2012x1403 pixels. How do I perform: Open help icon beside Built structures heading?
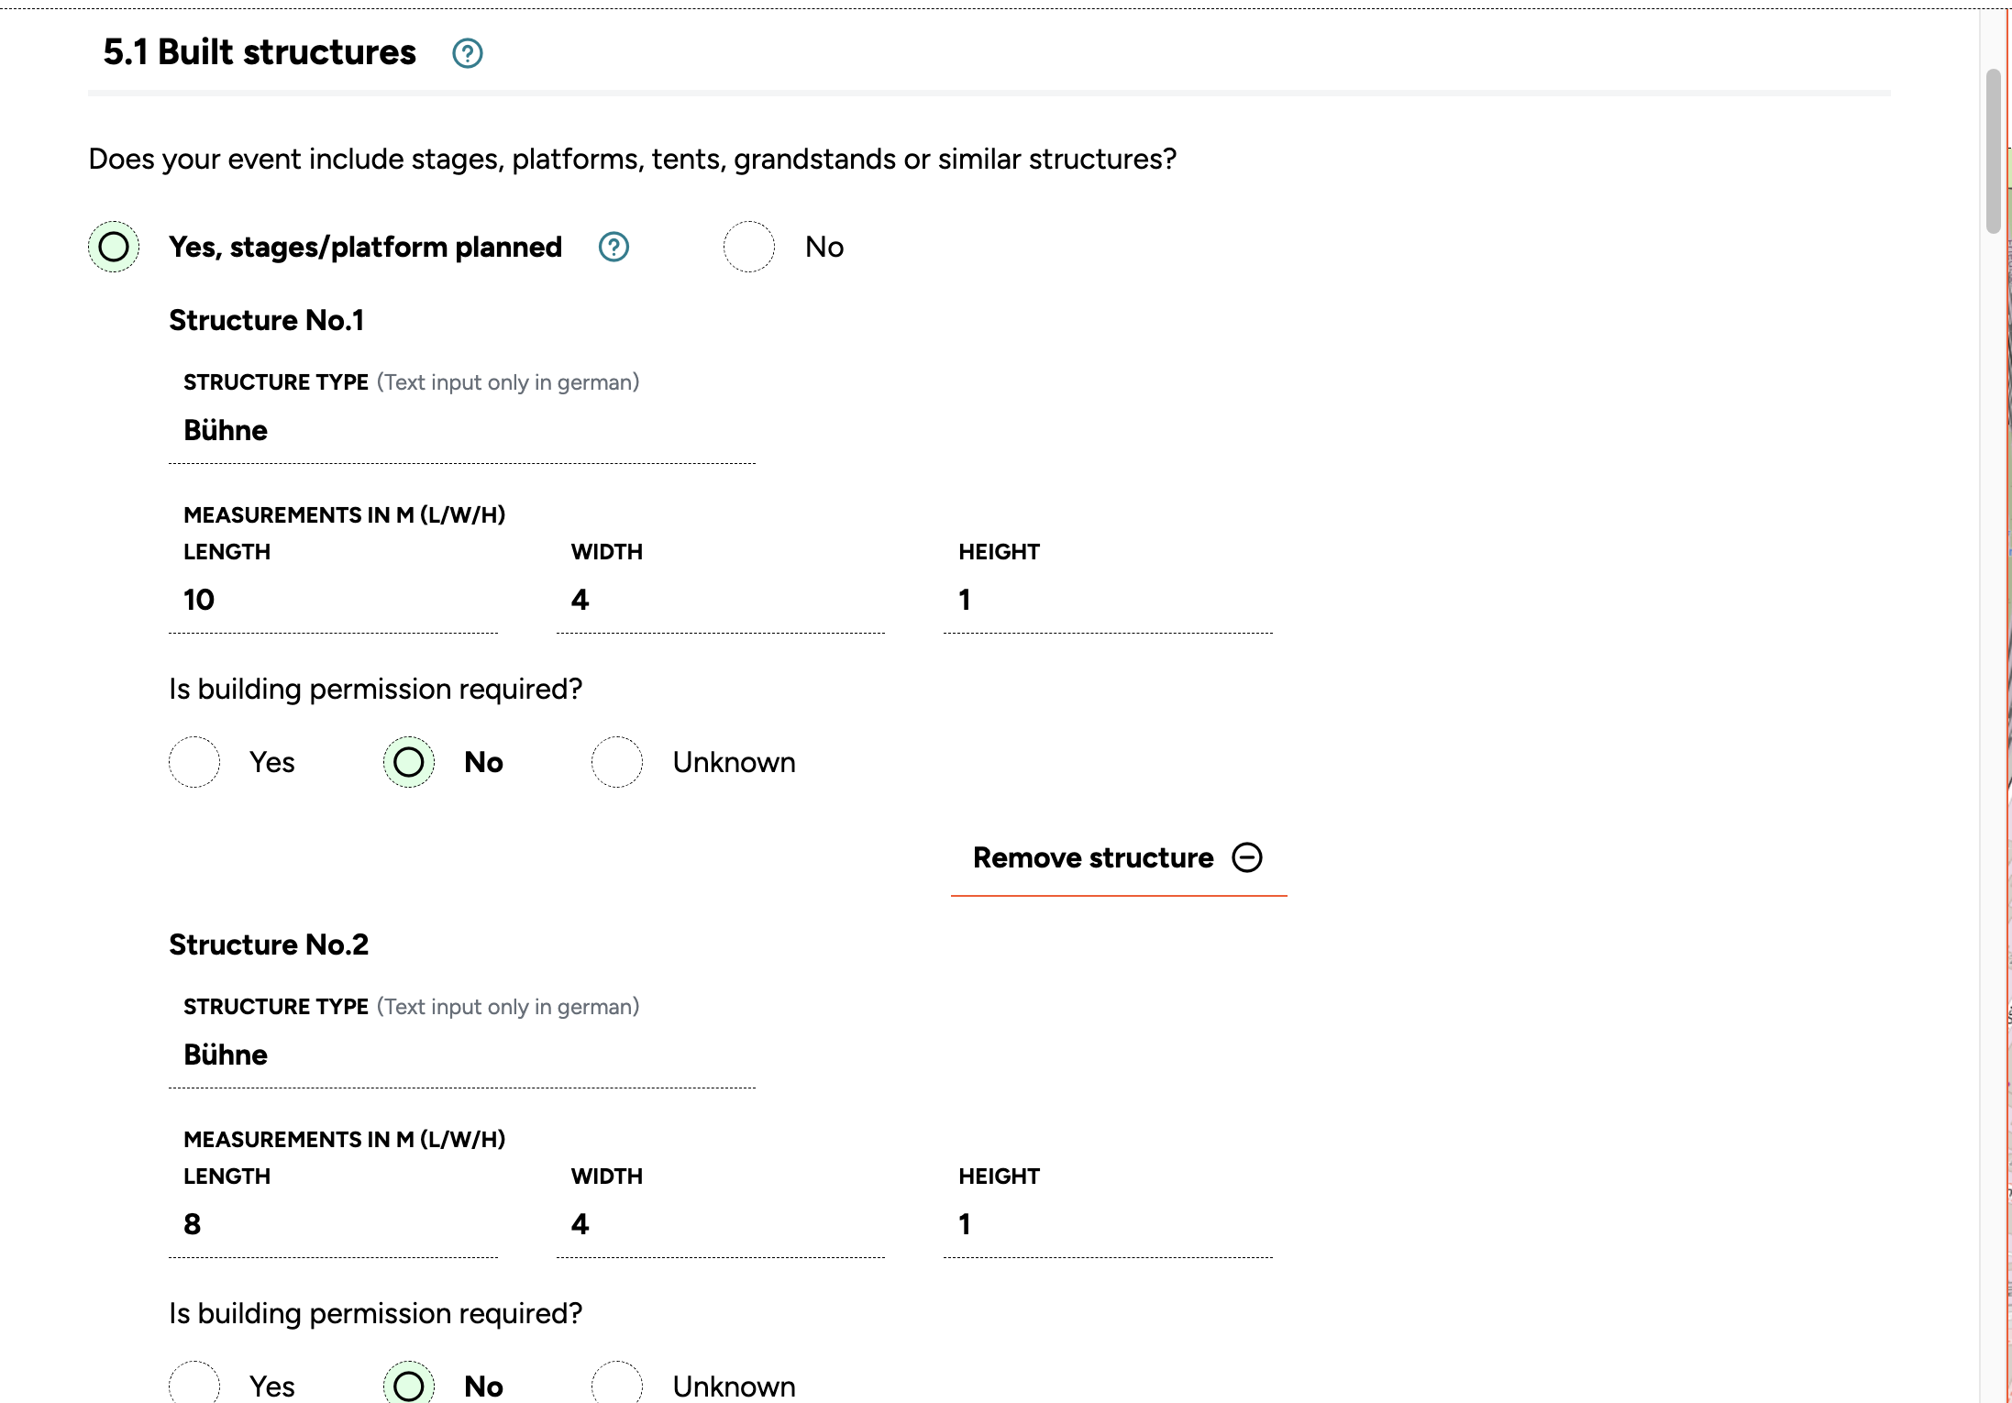[467, 53]
